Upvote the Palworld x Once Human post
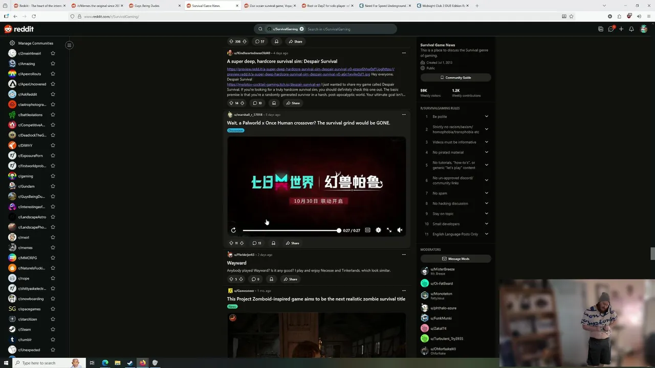The image size is (655, 368). [x=231, y=243]
